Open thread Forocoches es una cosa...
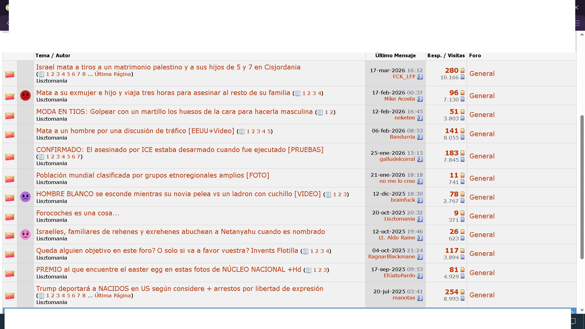Screen dimensions: 585x329 coord(78,213)
